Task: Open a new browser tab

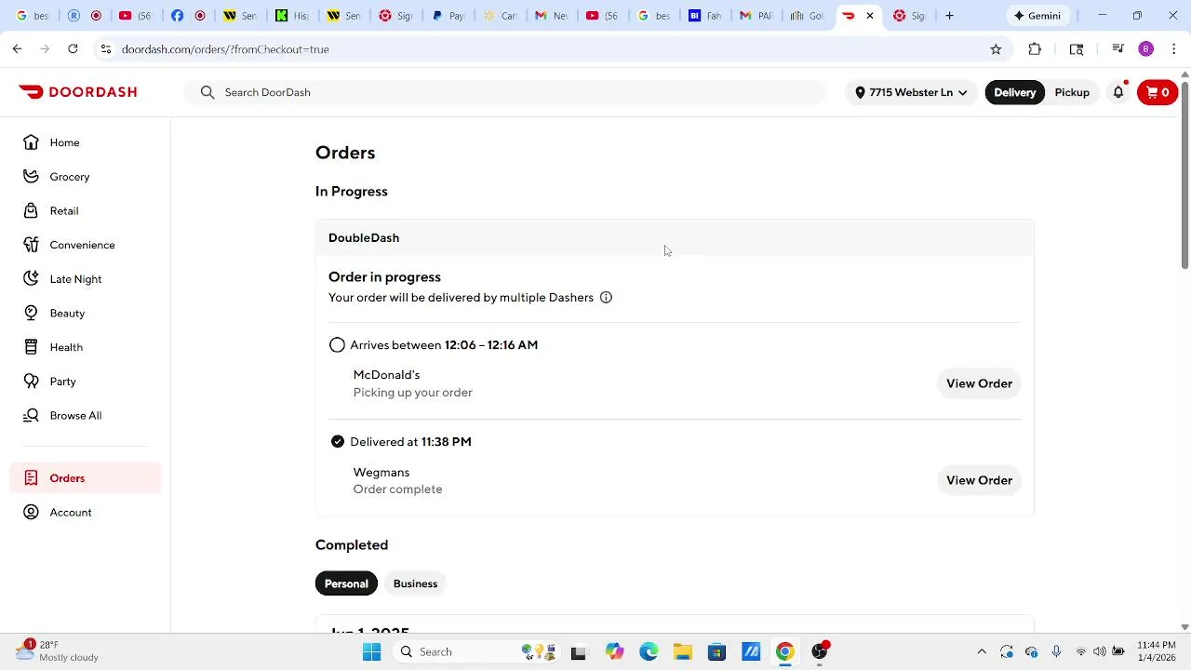Action: coord(949,16)
